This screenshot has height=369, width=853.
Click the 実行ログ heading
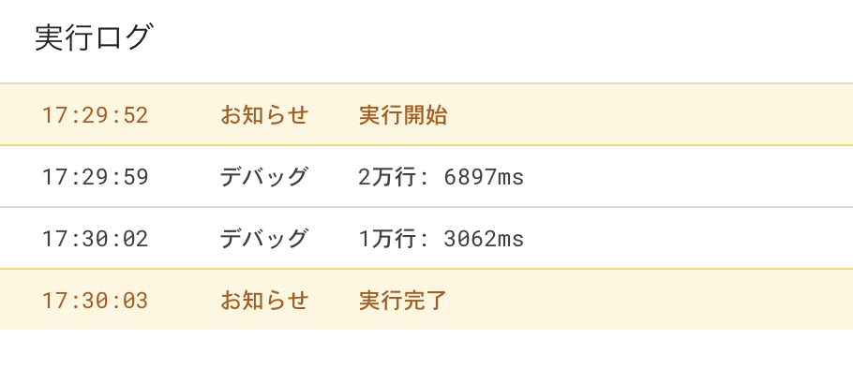92,38
